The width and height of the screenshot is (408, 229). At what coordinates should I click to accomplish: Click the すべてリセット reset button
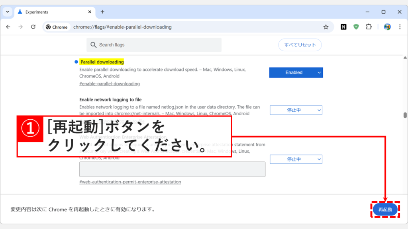(x=300, y=45)
